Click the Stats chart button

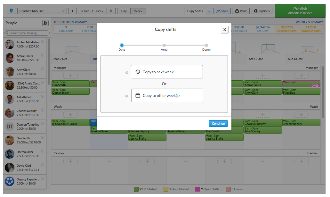coord(222,11)
